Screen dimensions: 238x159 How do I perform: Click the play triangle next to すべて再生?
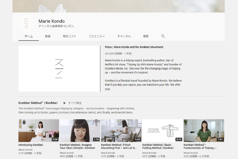65,103
